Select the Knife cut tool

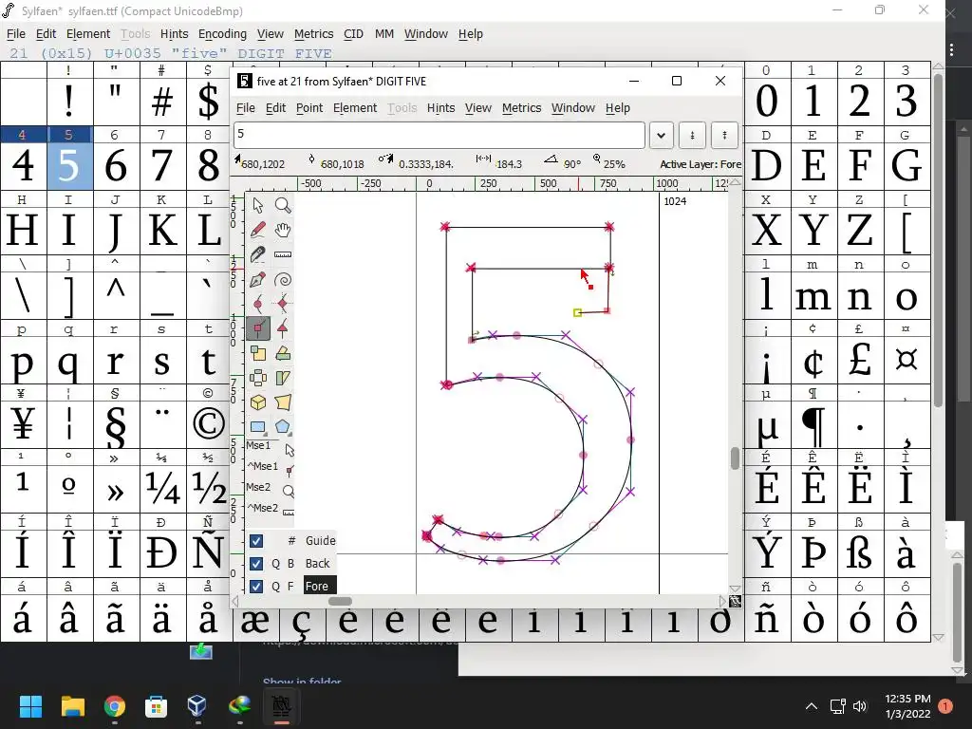coord(258,254)
